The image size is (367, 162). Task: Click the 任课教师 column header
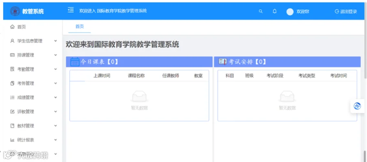170,75
